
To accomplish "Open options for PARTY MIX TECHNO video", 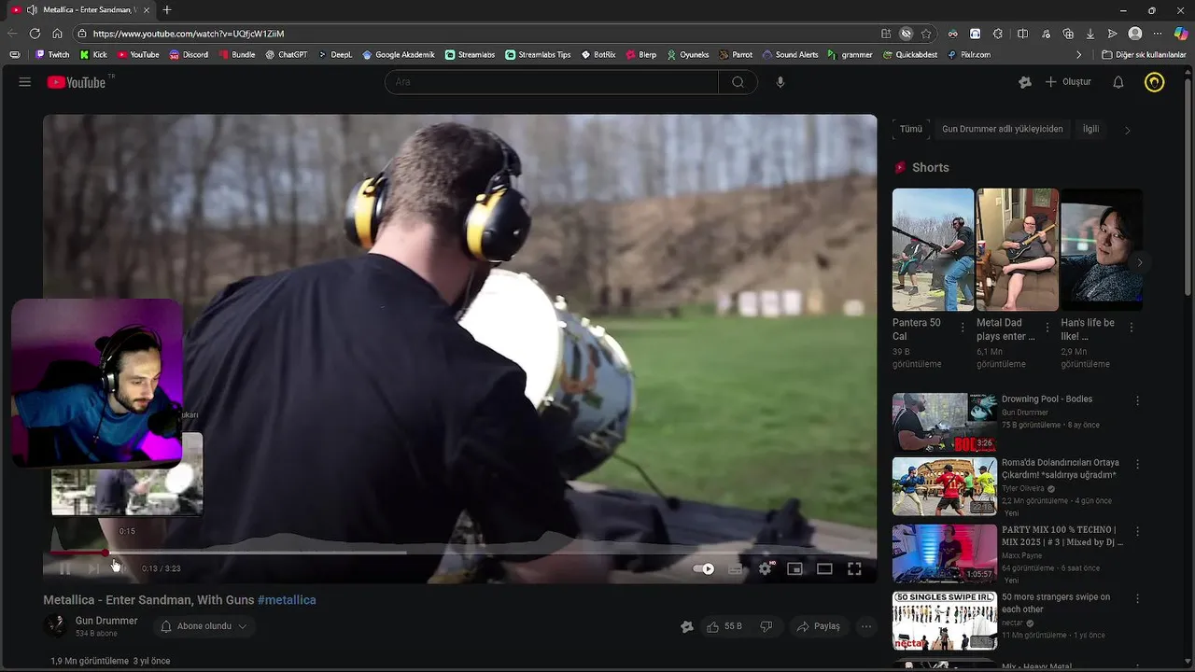I will click(x=1137, y=531).
